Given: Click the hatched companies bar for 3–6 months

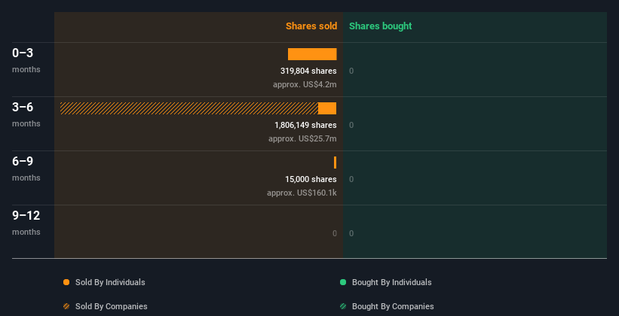Looking at the screenshot, I should 189,108.
